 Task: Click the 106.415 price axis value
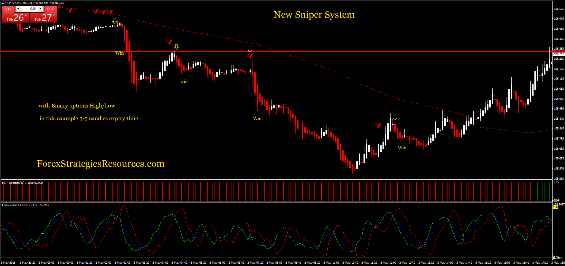559,29
